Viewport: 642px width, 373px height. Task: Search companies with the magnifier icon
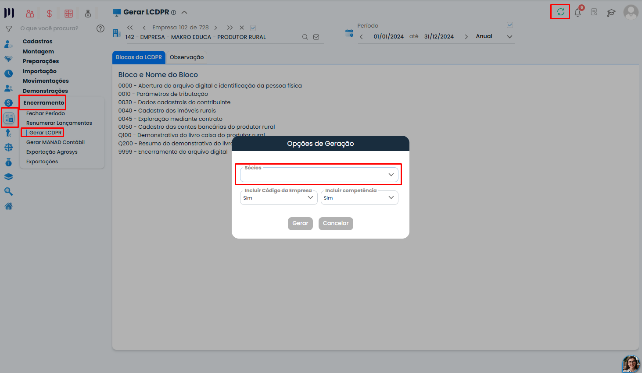[x=305, y=37]
